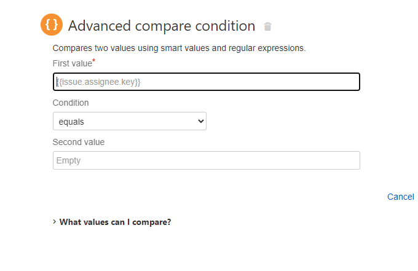The width and height of the screenshot is (418, 271).
Task: Delete the condition using the trash icon
Action: pyautogui.click(x=267, y=26)
